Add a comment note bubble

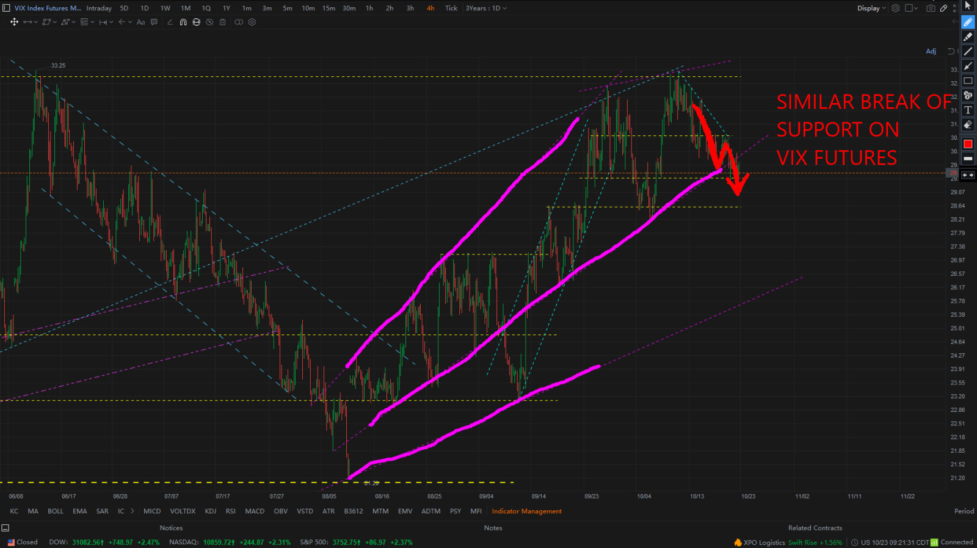coord(154,22)
